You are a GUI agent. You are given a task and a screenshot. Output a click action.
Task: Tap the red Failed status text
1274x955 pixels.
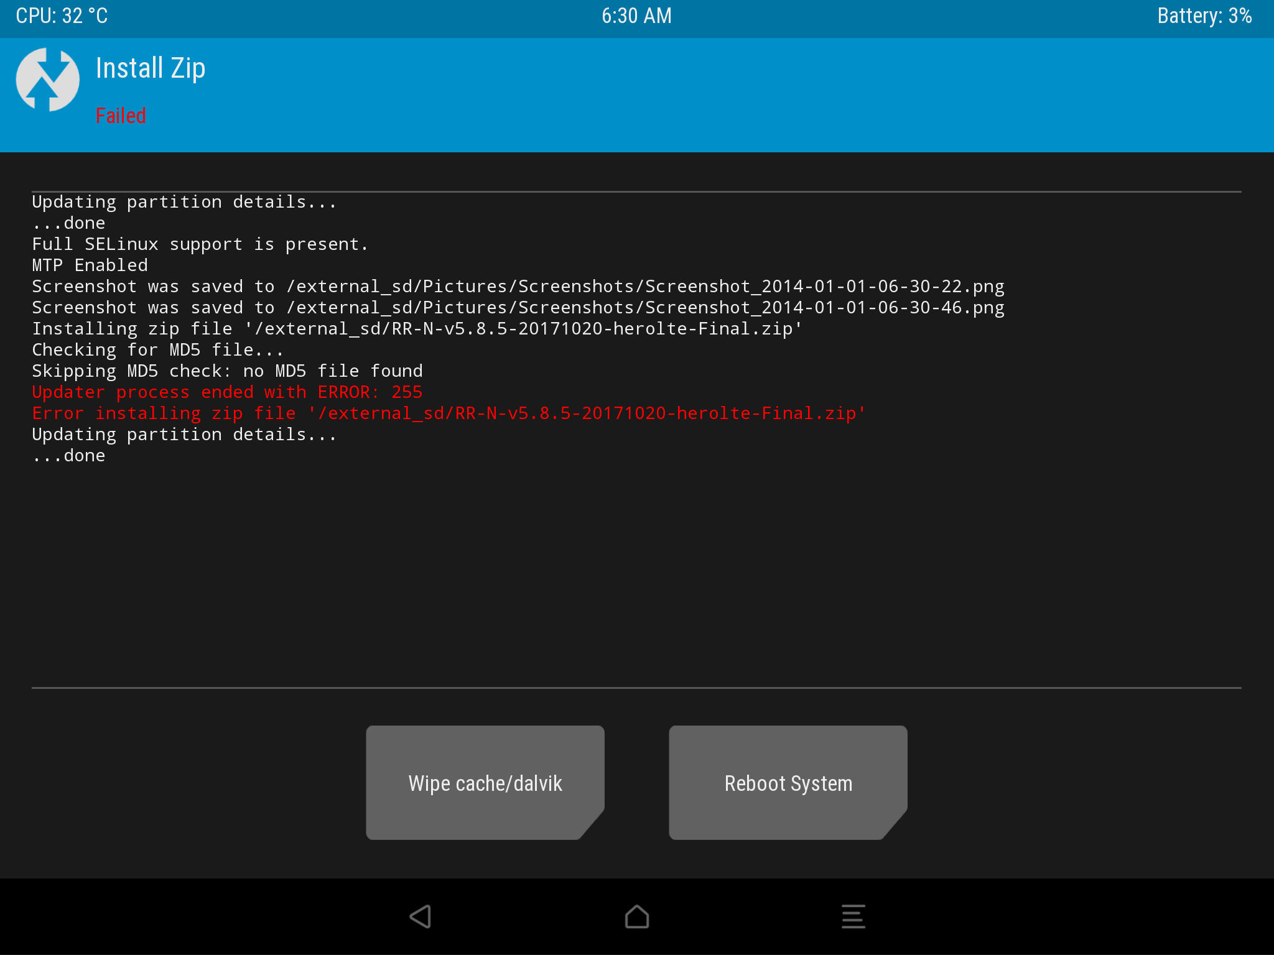[x=121, y=116]
